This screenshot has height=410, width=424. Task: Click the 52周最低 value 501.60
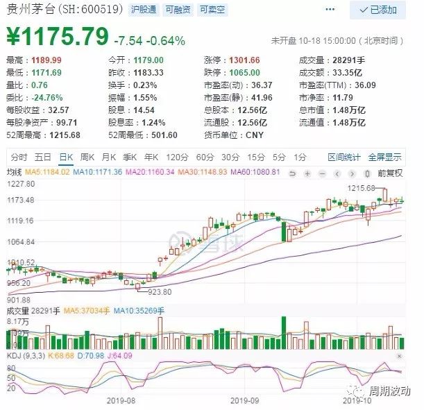click(x=164, y=135)
